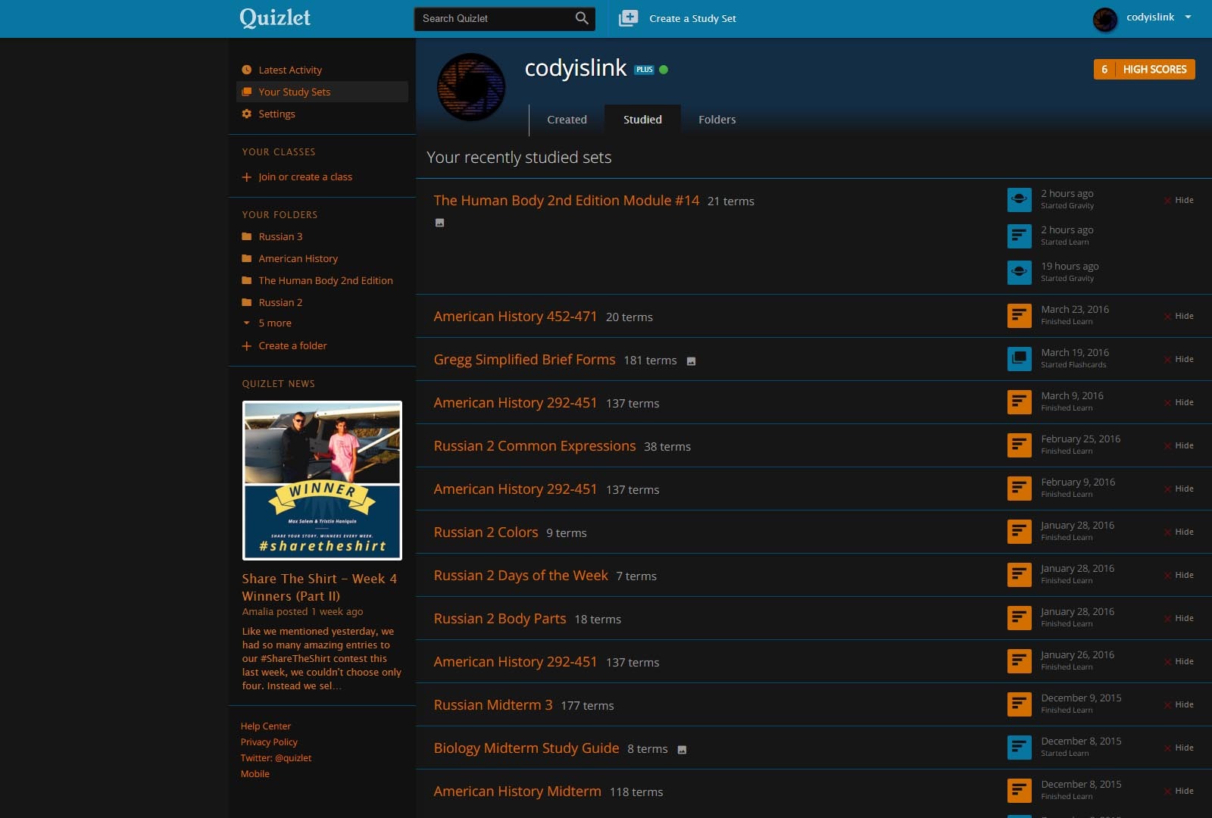1212x818 pixels.
Task: Open Biology Midterm Study Guide set
Action: (x=526, y=748)
